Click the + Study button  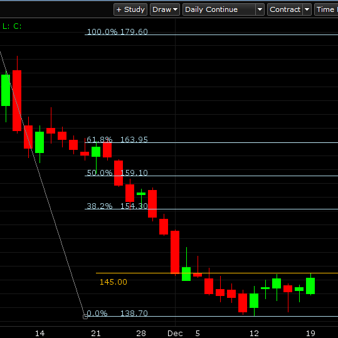130,9
